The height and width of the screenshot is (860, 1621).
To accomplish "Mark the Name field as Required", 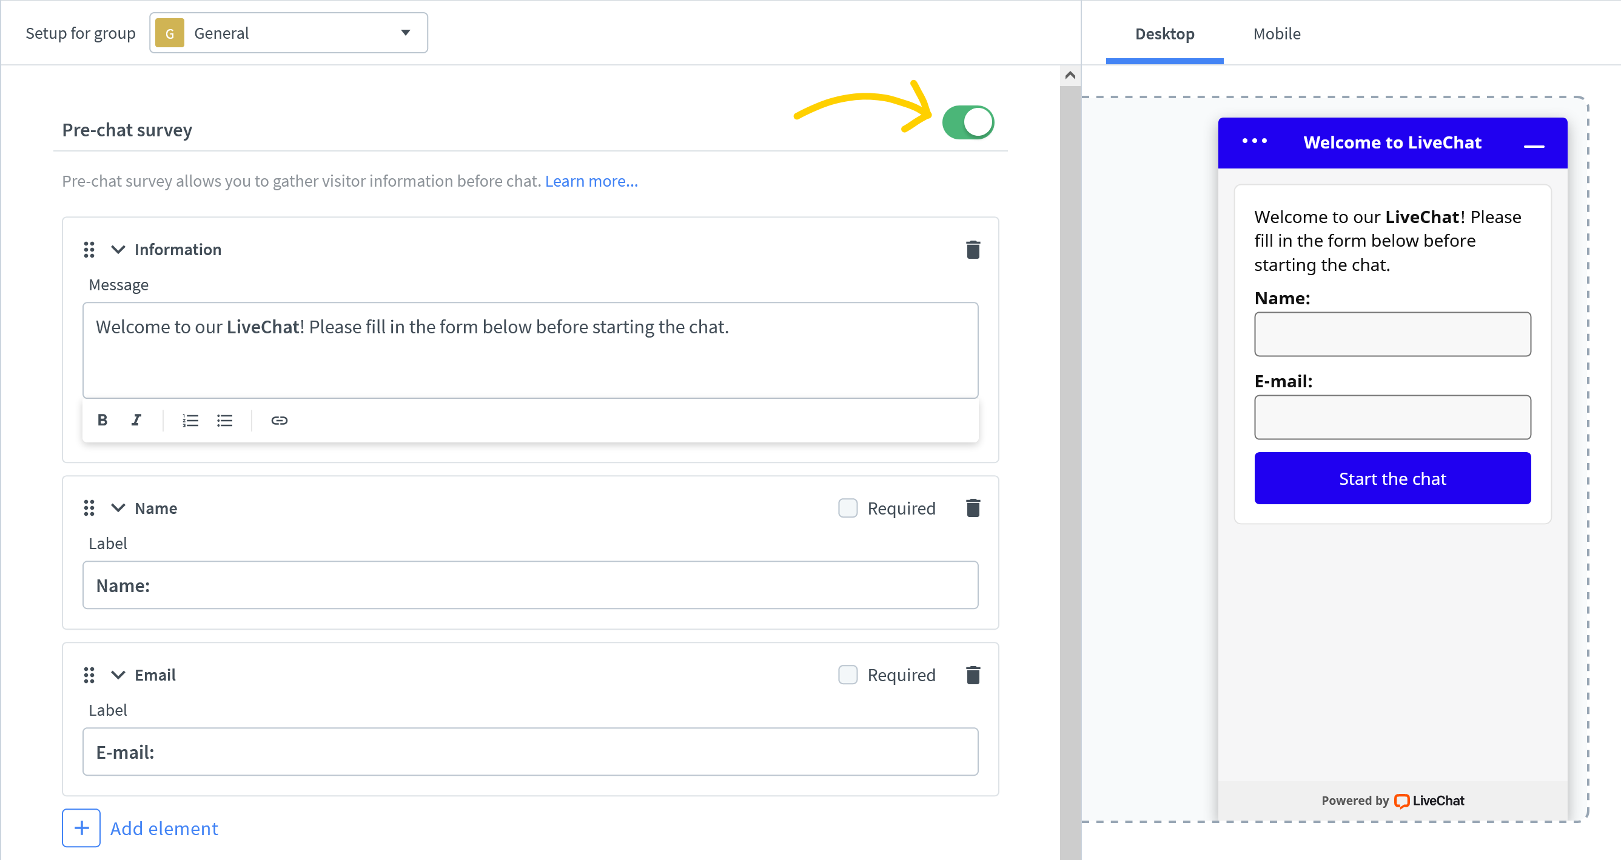I will pos(848,508).
